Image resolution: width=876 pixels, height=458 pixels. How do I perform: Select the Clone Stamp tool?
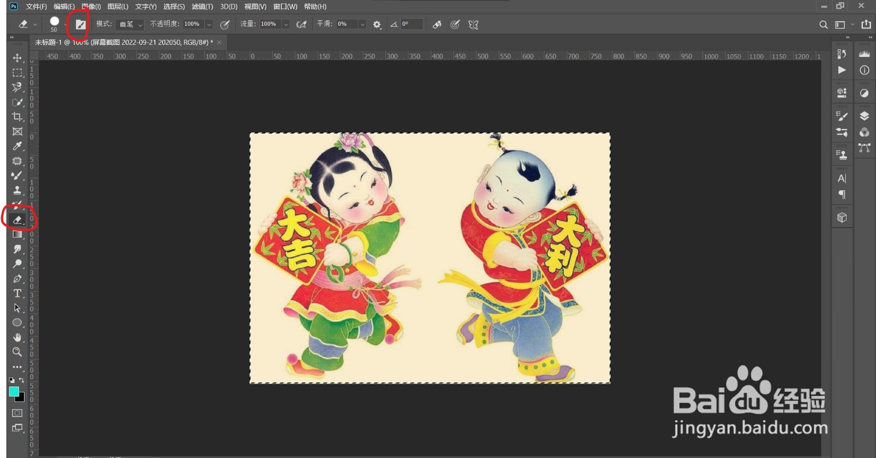coord(18,190)
